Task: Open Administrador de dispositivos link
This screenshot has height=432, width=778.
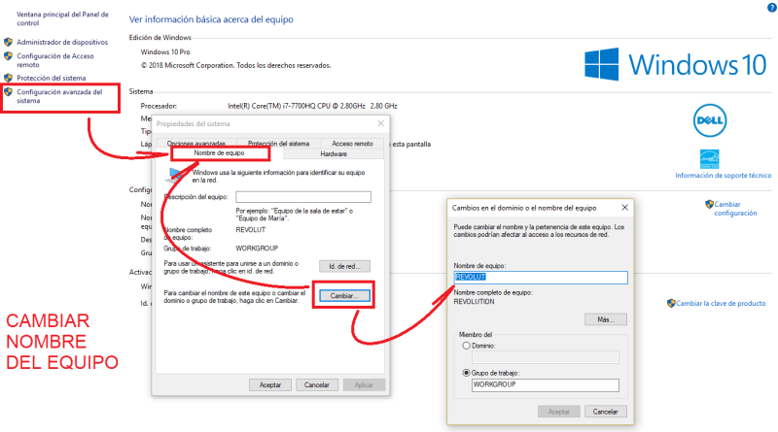Action: (x=62, y=42)
